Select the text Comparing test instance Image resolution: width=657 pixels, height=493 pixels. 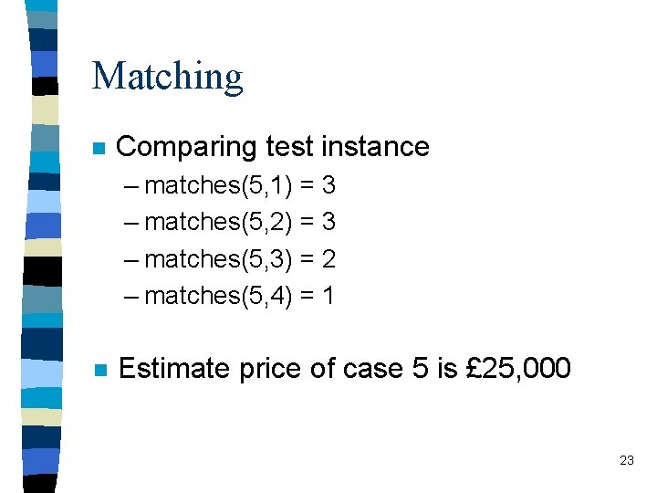pyautogui.click(x=272, y=147)
